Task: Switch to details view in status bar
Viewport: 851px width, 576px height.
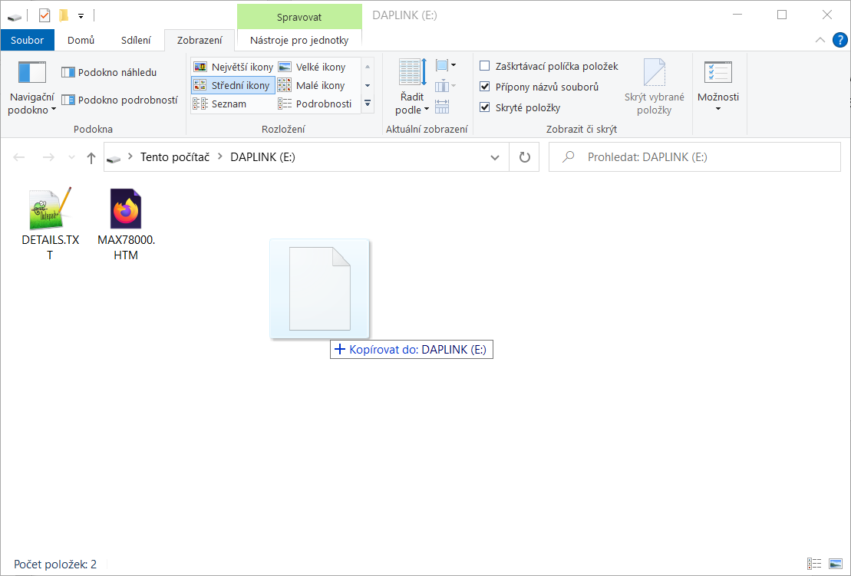Action: coord(814,564)
